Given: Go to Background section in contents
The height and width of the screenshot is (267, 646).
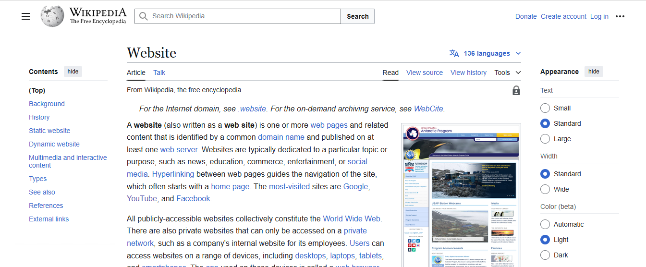Looking at the screenshot, I should (x=47, y=104).
